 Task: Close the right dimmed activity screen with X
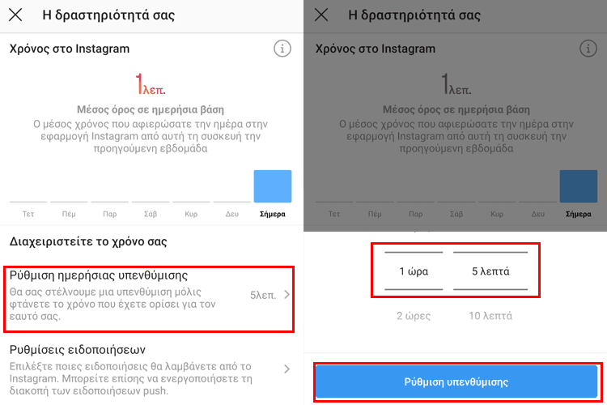click(x=321, y=15)
